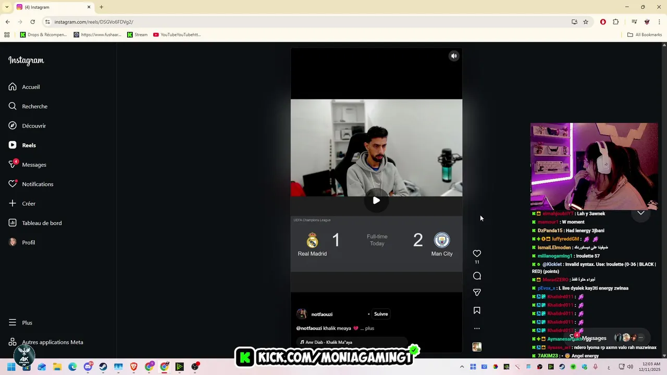This screenshot has width=667, height=375.
Task: Open Brave browser from taskbar
Action: click(134, 367)
